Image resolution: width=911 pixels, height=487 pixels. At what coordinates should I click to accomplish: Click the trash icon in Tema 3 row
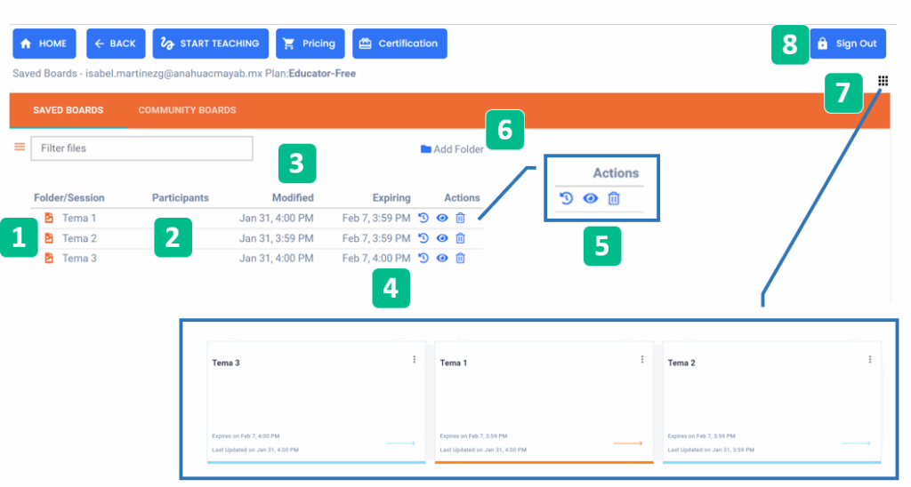[460, 258]
